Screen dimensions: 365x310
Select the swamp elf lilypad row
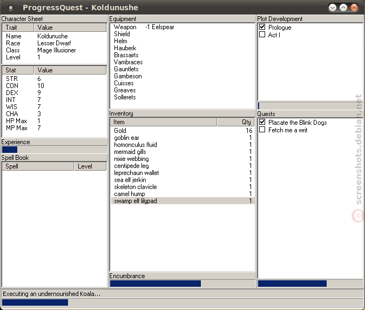click(x=182, y=201)
